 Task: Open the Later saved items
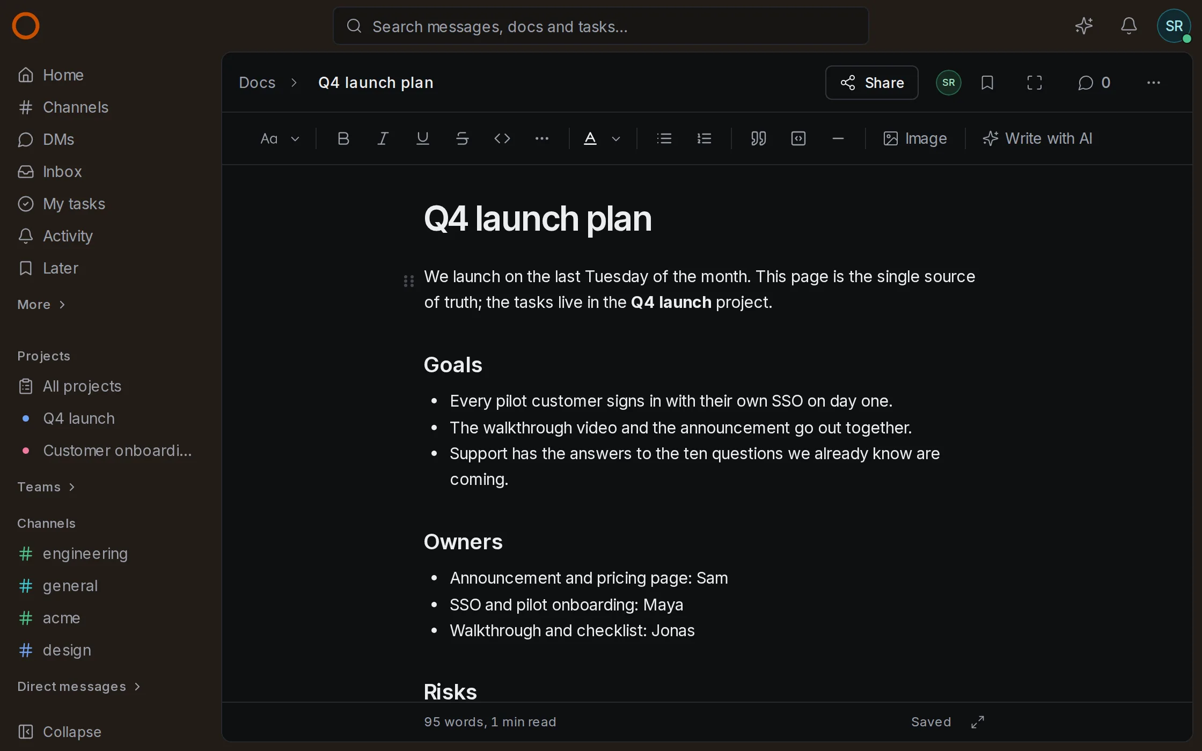tap(111, 268)
